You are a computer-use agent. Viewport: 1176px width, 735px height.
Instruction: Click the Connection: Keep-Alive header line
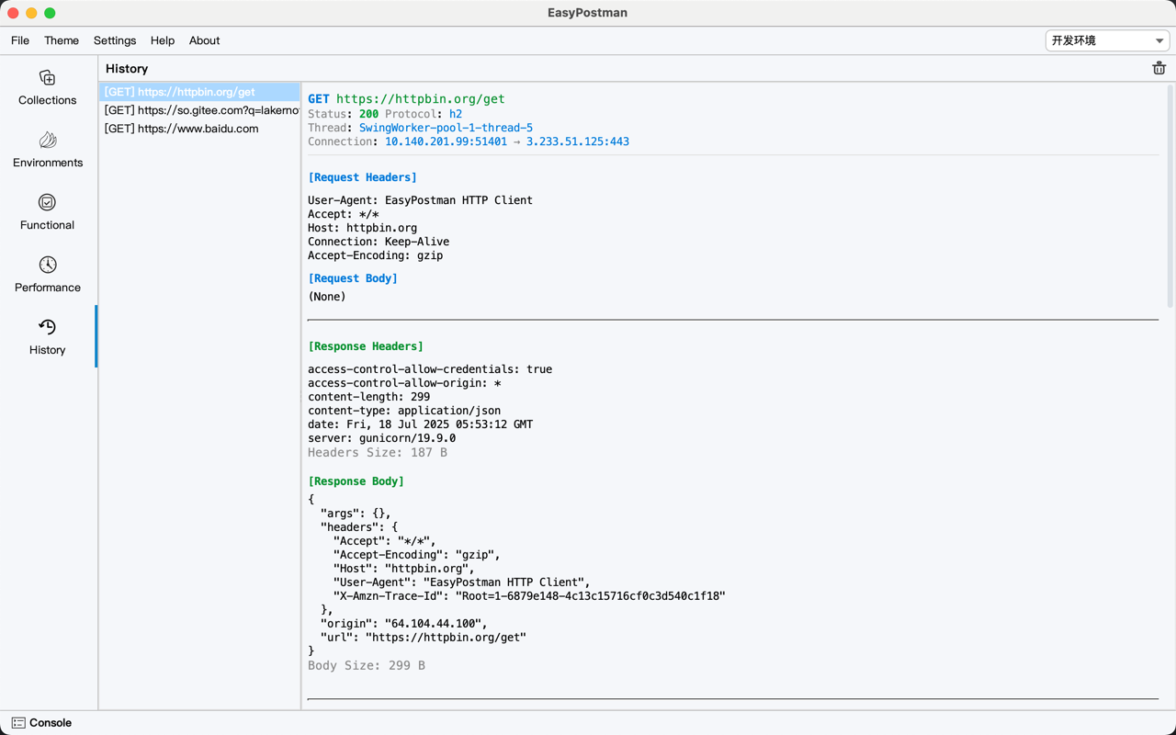379,242
